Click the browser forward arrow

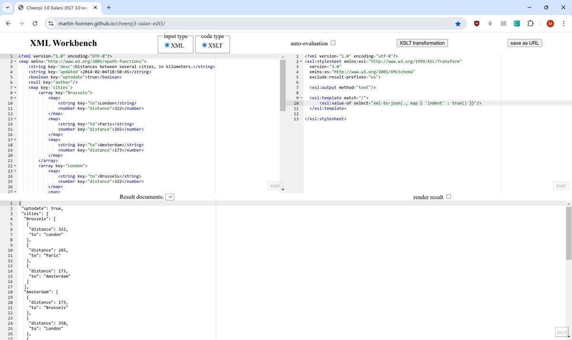(22, 23)
